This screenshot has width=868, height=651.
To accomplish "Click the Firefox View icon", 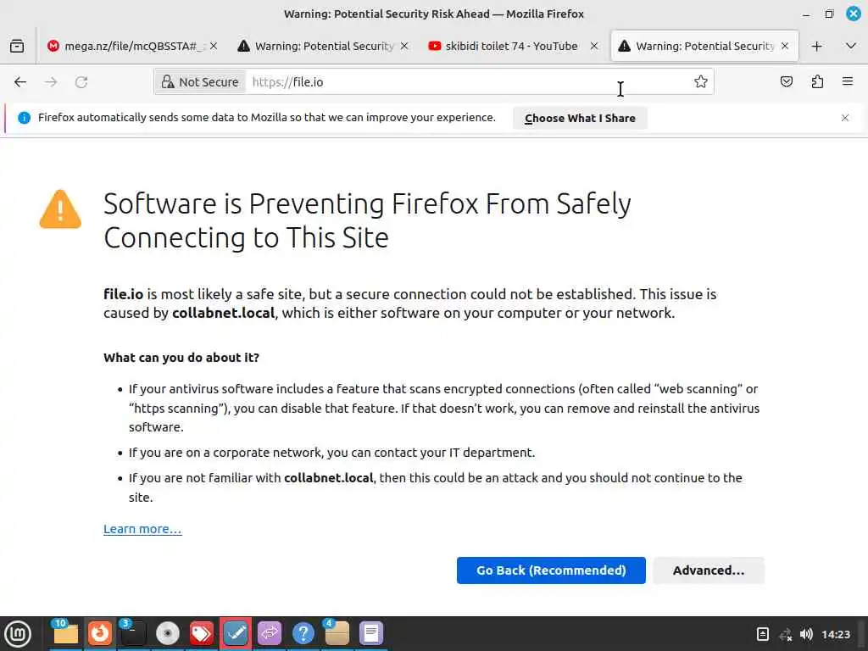I will tap(17, 46).
